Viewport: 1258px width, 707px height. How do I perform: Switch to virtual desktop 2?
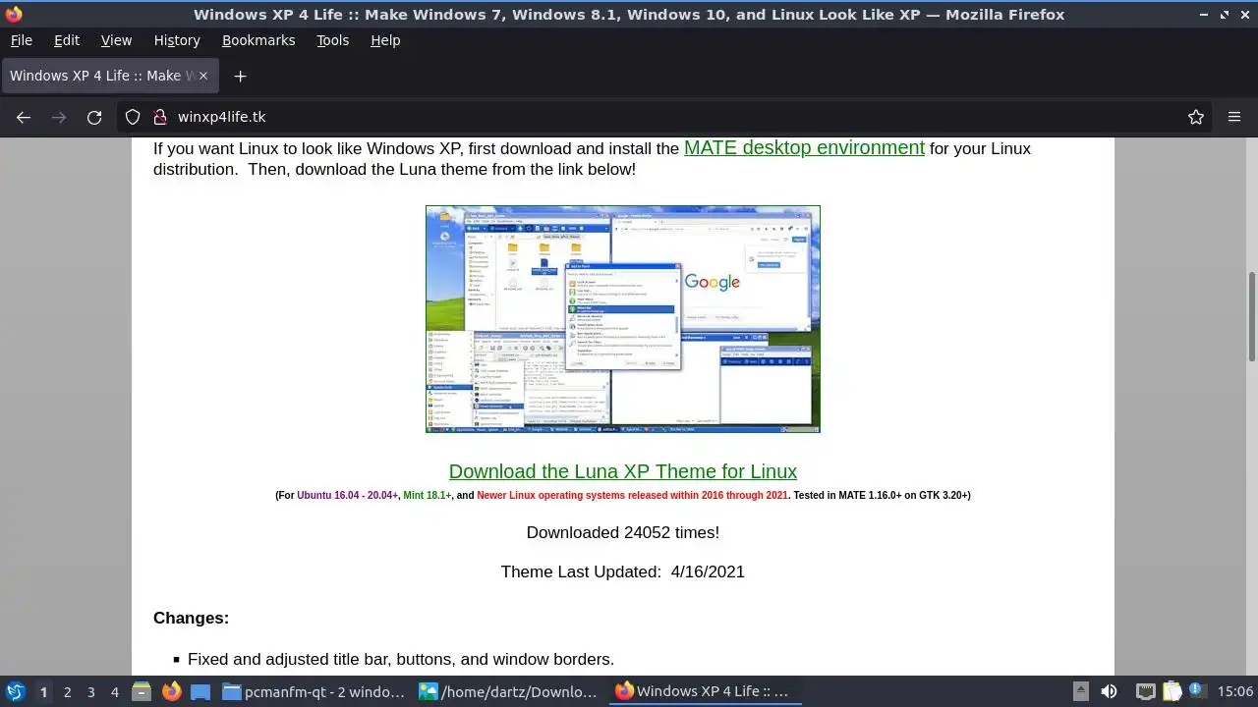(67, 691)
